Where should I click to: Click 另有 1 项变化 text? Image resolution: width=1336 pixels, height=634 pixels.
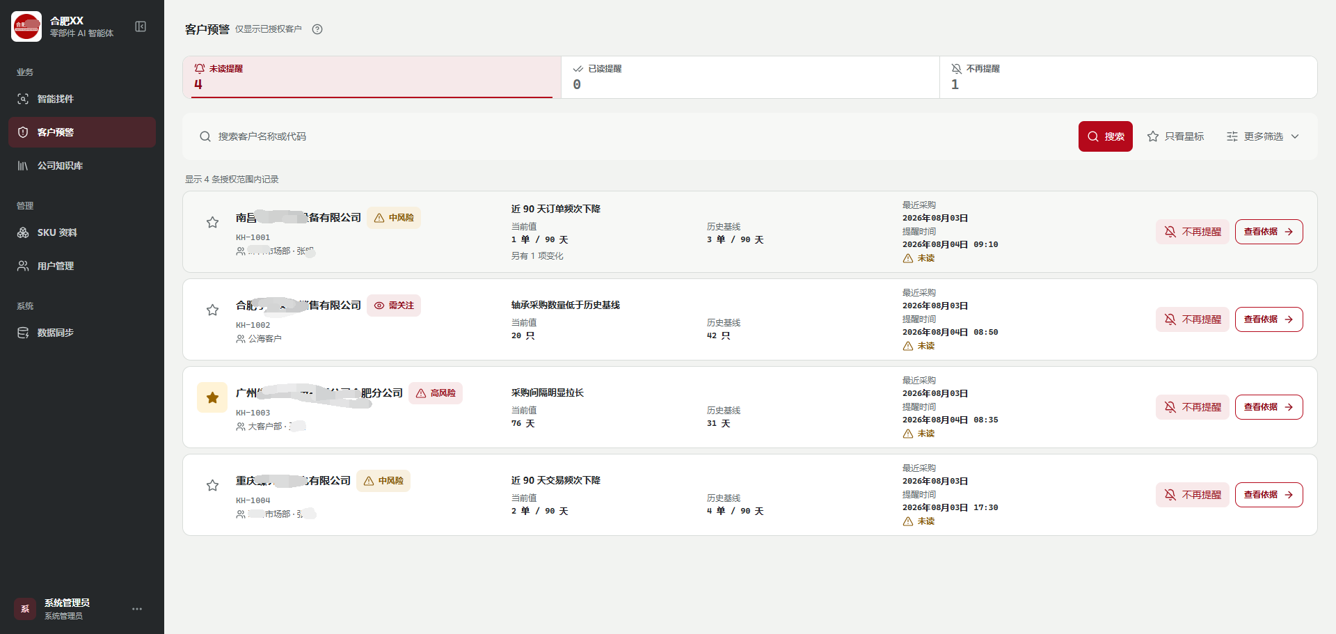coord(537,256)
